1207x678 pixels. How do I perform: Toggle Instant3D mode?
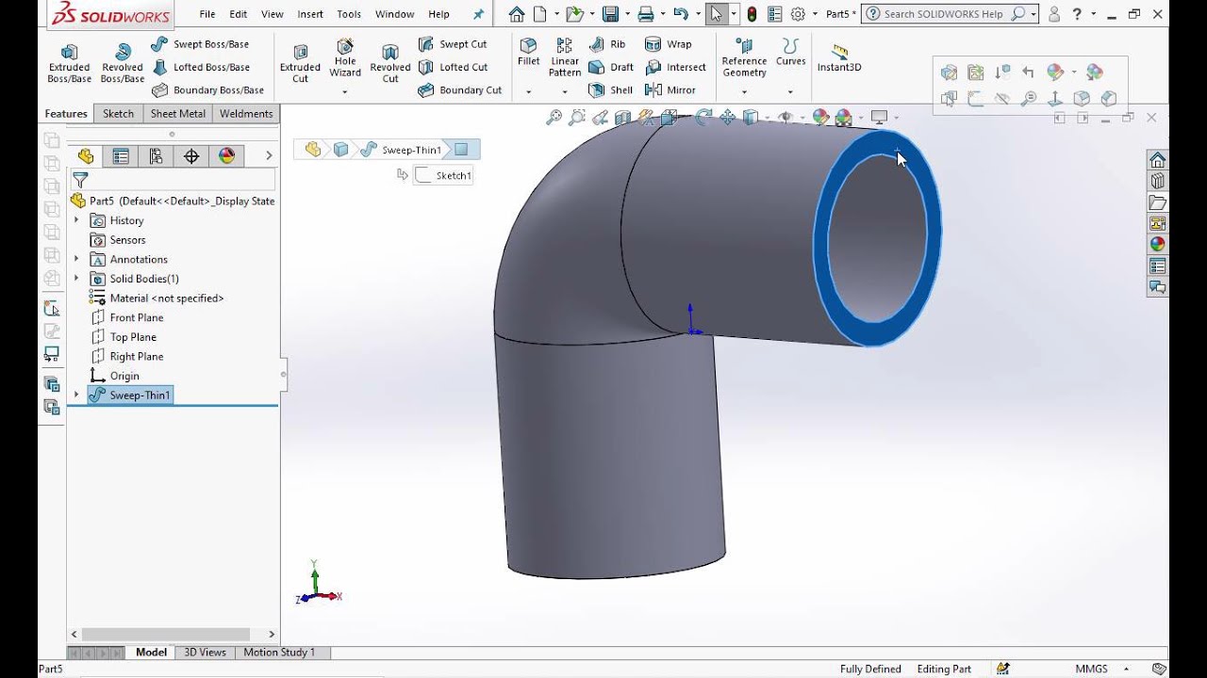839,56
